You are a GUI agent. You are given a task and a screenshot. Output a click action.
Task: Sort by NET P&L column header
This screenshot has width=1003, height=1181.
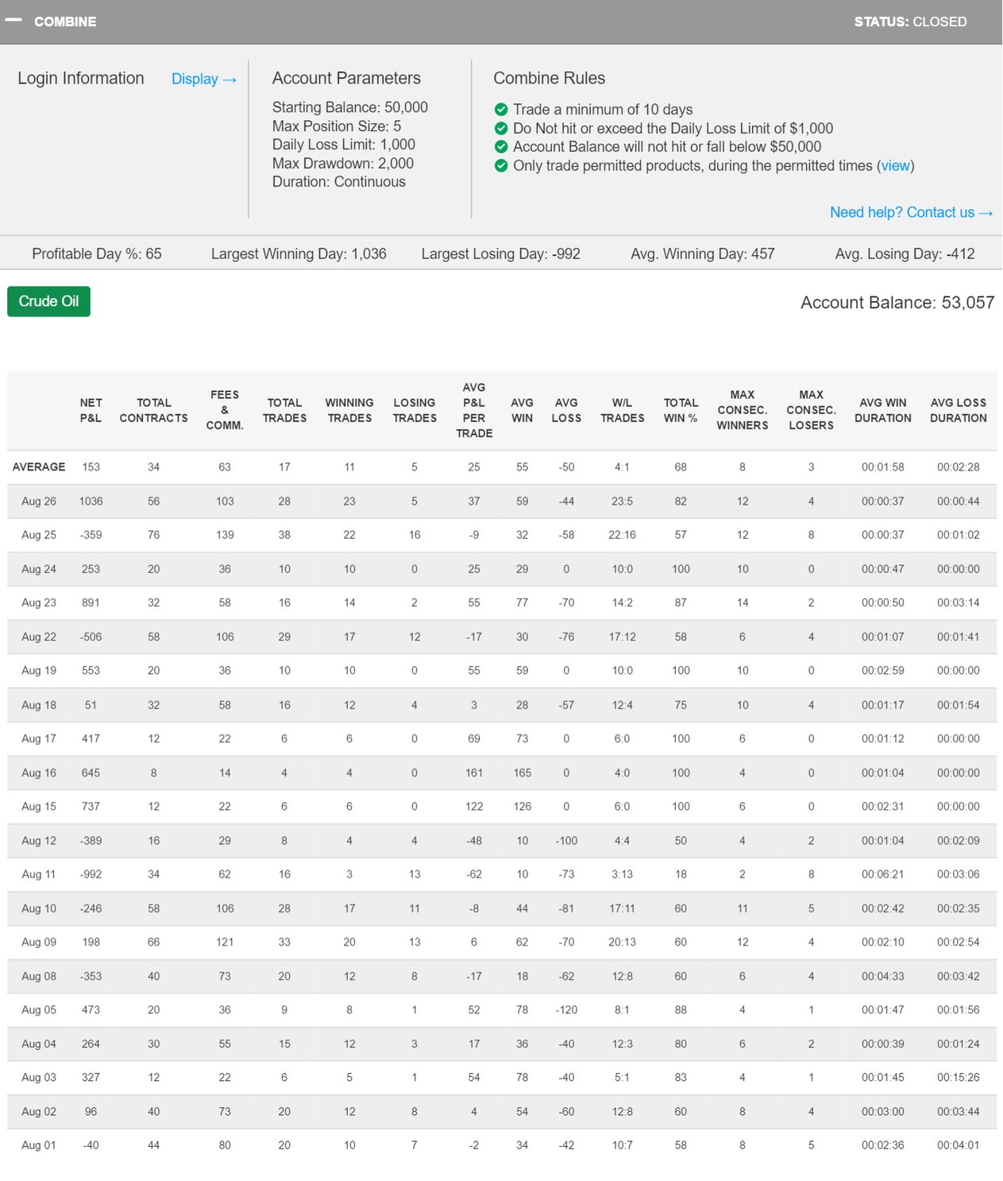click(x=91, y=410)
